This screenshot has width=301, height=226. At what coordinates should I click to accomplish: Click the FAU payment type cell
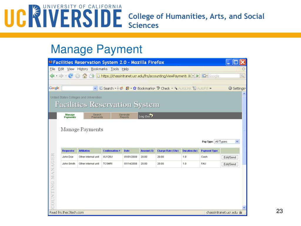(203, 164)
